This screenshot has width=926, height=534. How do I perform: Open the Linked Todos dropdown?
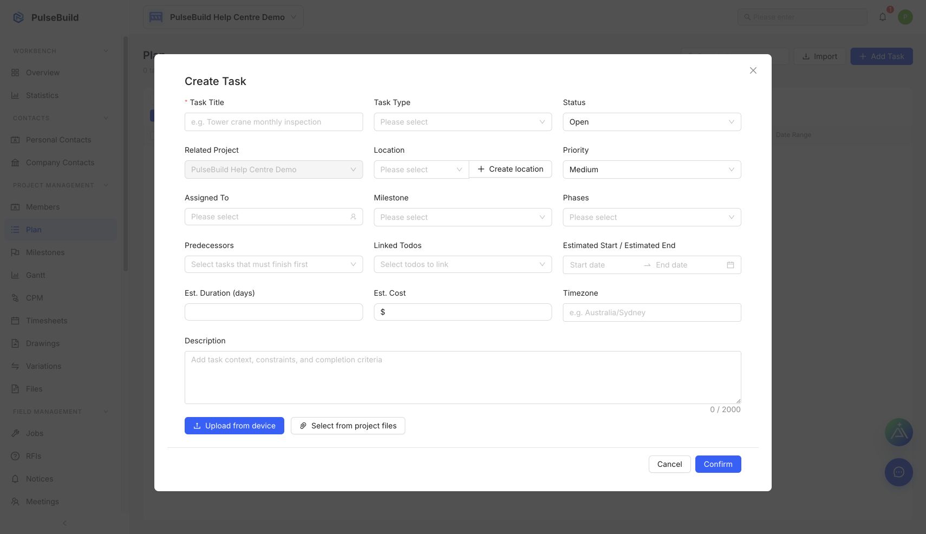(x=462, y=264)
